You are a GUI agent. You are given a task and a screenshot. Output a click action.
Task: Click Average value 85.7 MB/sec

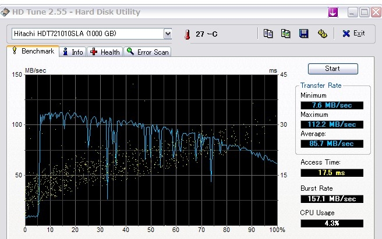pos(332,144)
